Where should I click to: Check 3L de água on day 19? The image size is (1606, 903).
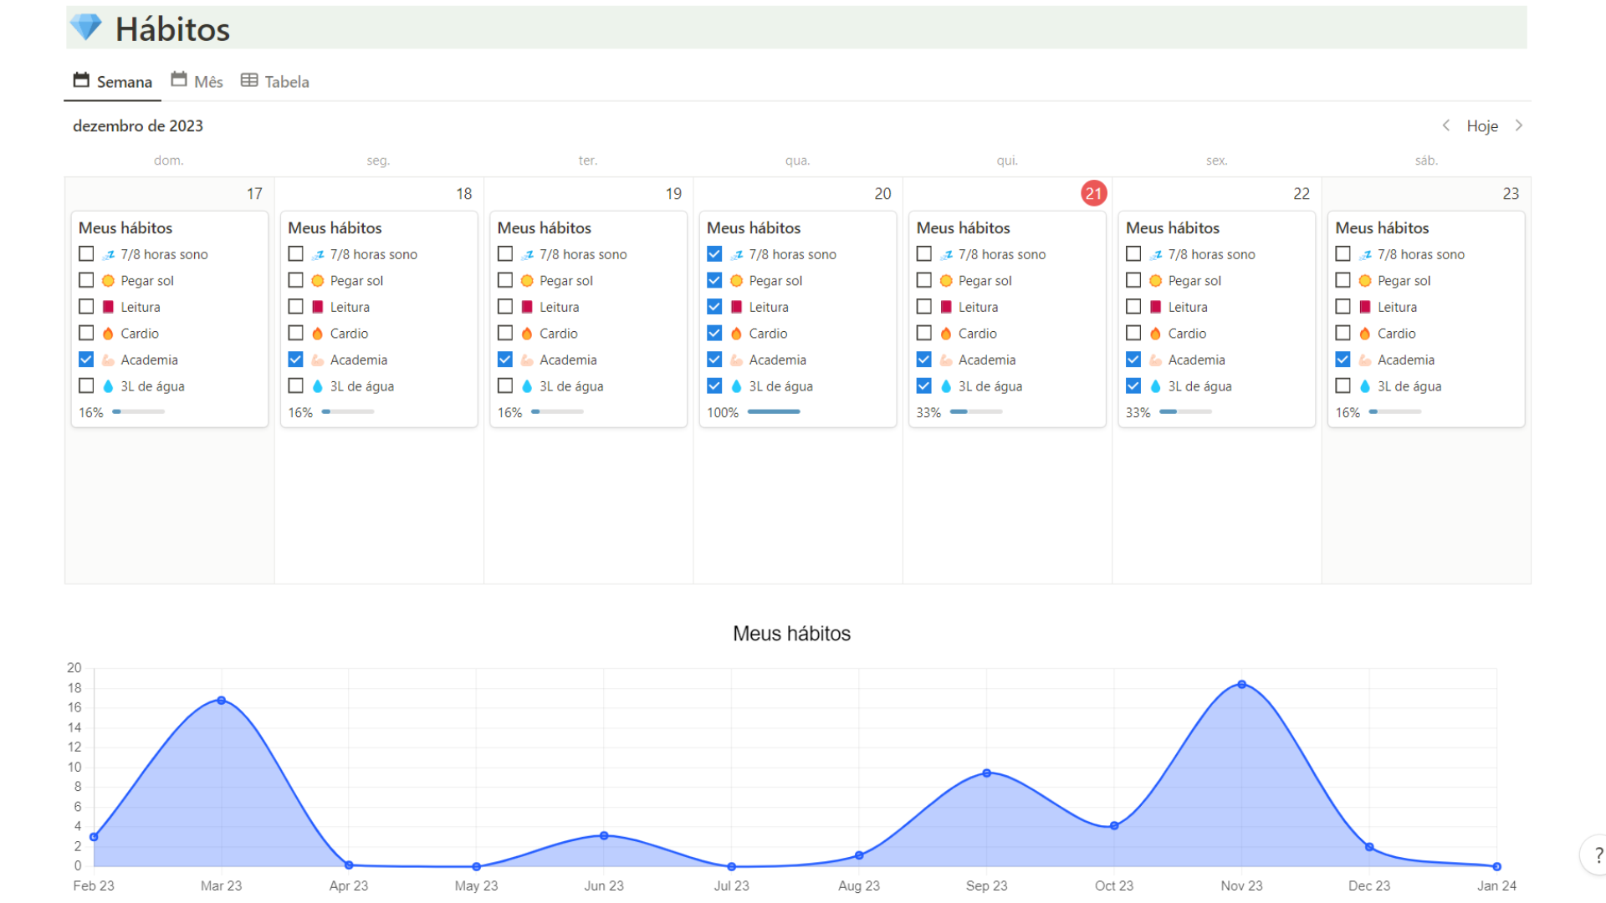pos(505,385)
